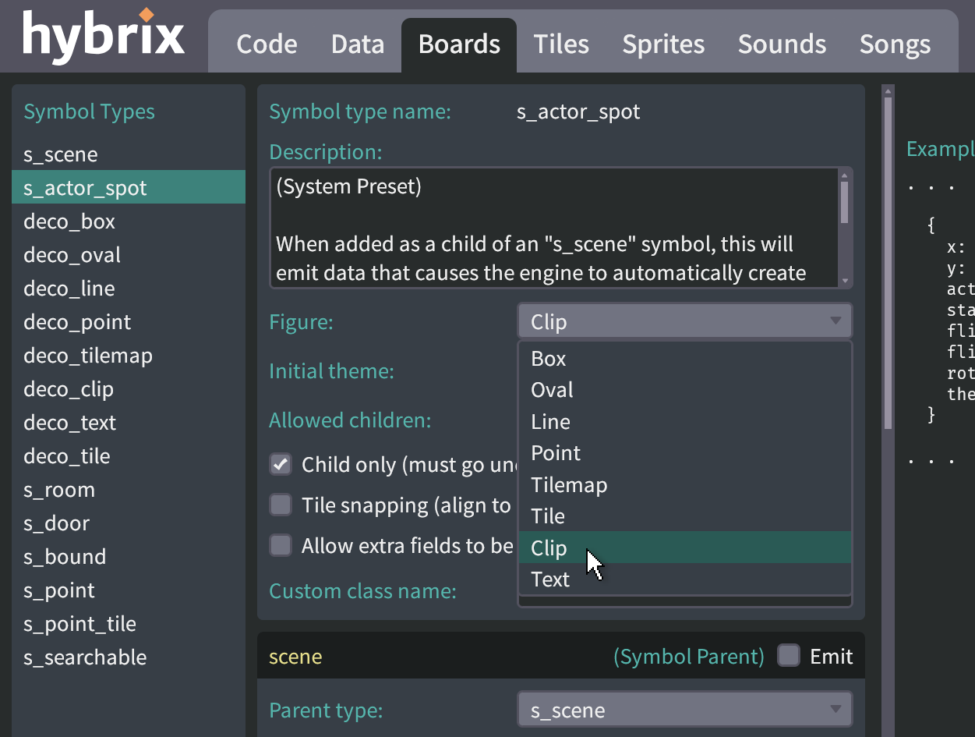Switch to the Code tab

coord(267,44)
